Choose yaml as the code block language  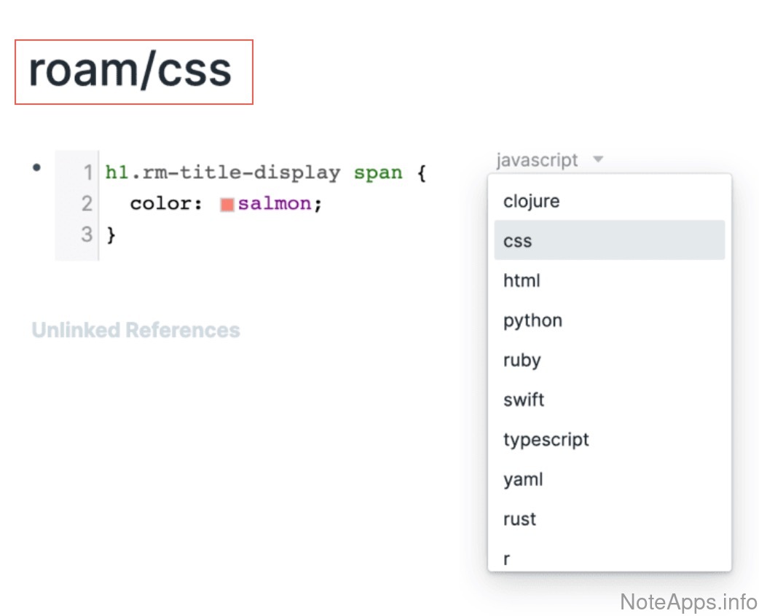point(523,479)
